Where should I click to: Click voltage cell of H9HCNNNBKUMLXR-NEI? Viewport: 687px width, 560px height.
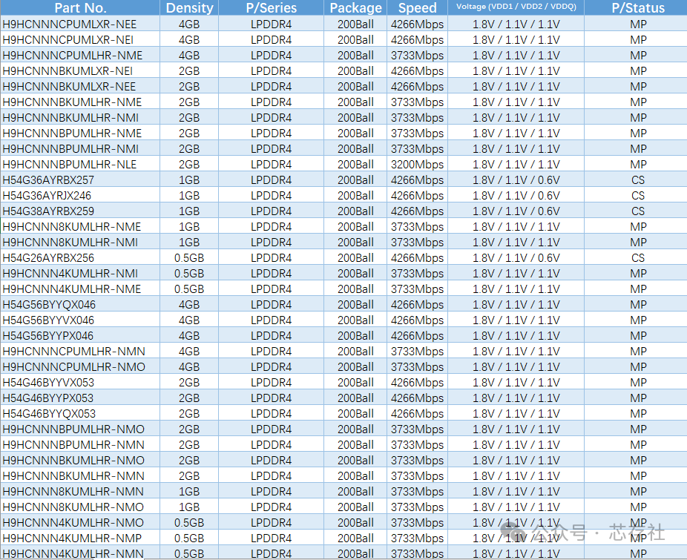pos(516,71)
